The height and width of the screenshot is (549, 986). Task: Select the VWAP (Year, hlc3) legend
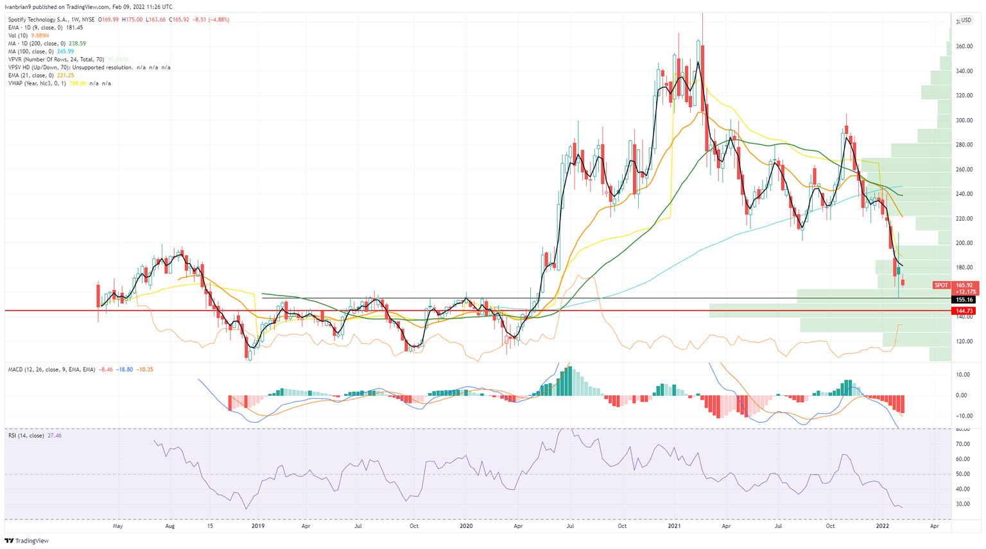[37, 83]
